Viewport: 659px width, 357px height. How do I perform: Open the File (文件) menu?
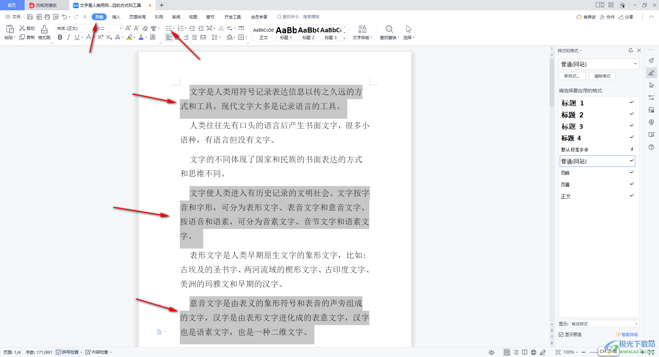point(13,17)
